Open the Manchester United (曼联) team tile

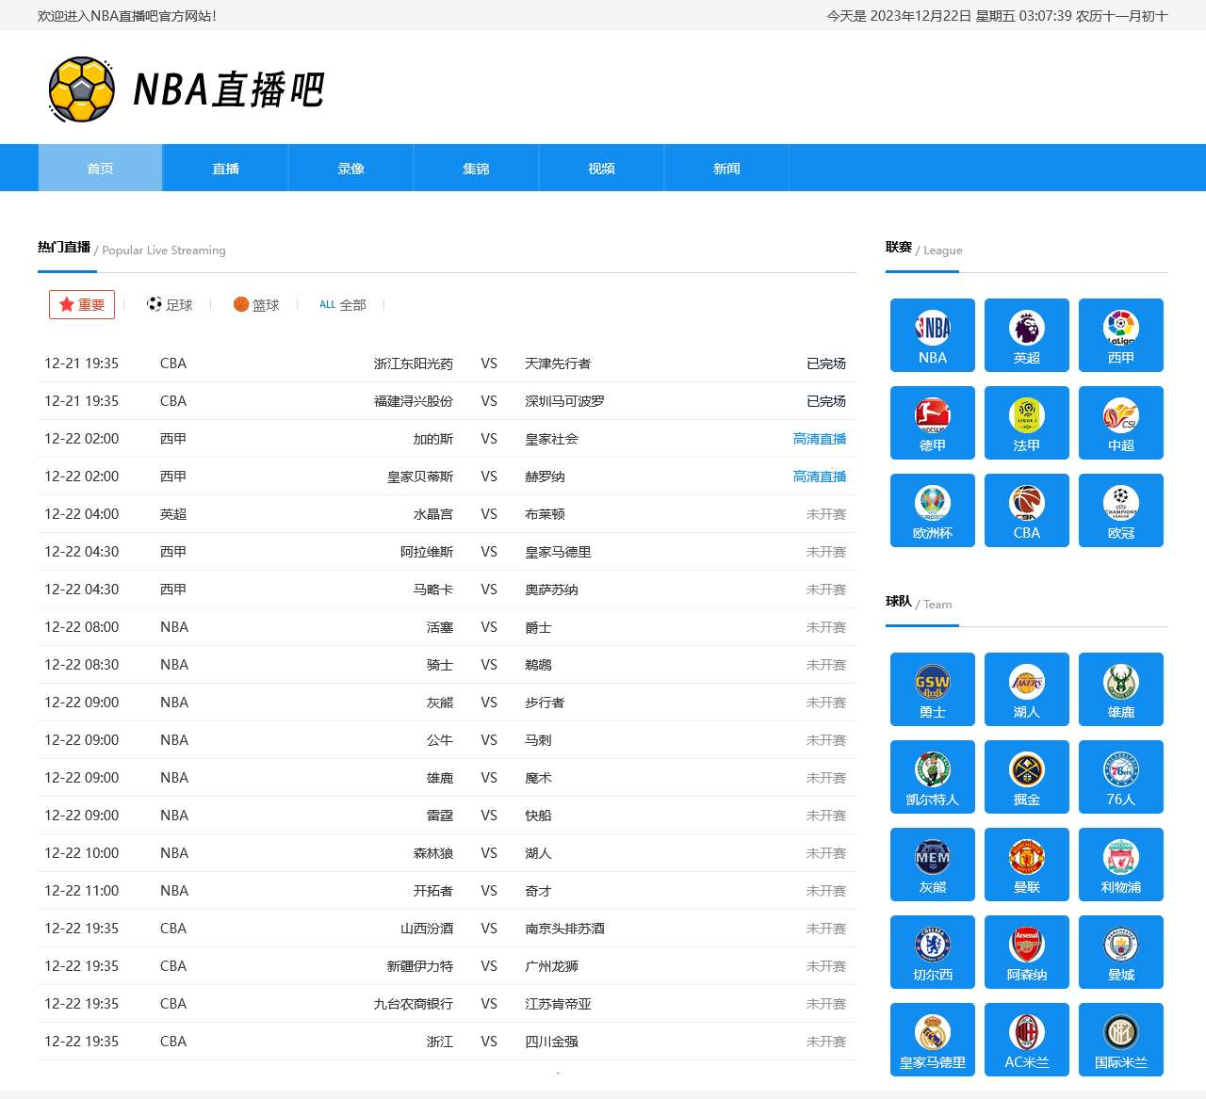click(x=1026, y=865)
